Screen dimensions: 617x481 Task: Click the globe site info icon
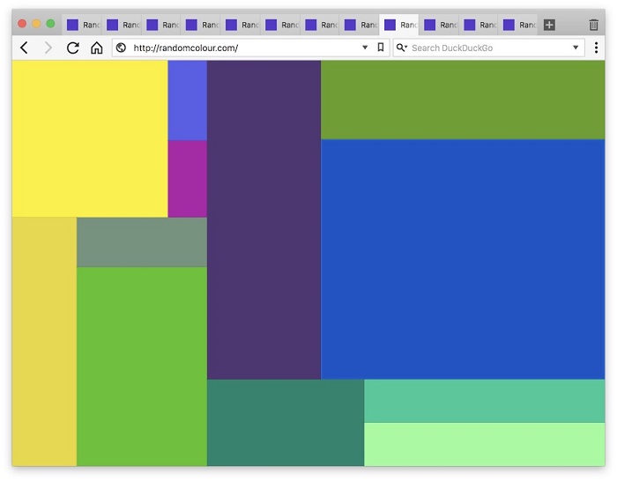pos(122,48)
